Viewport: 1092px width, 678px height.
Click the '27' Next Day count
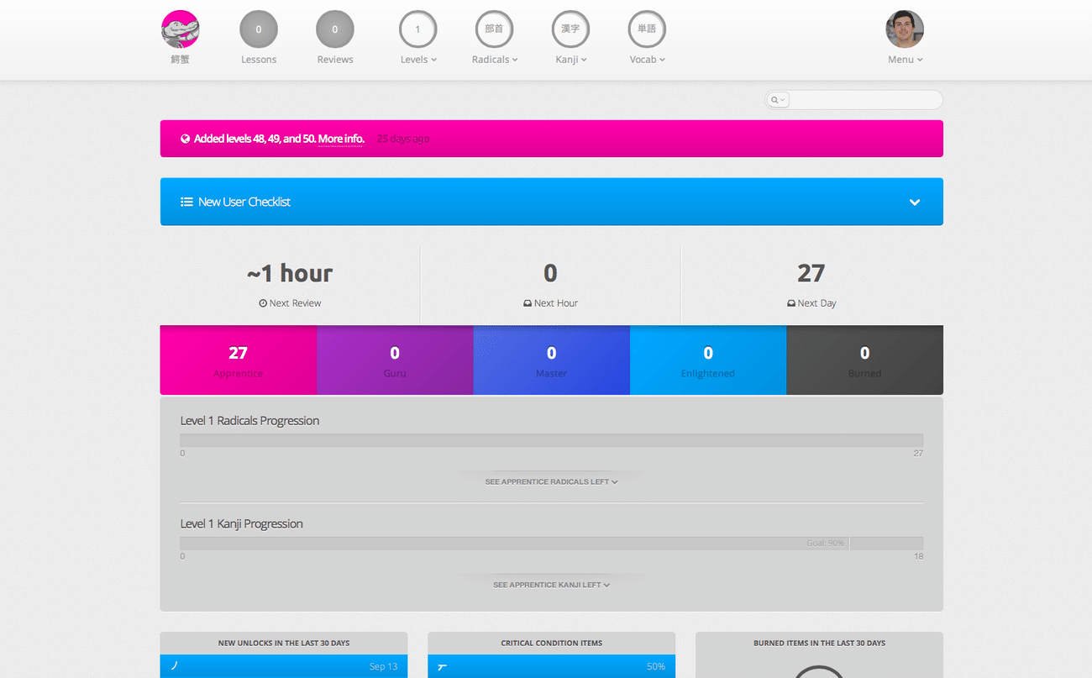pos(811,273)
